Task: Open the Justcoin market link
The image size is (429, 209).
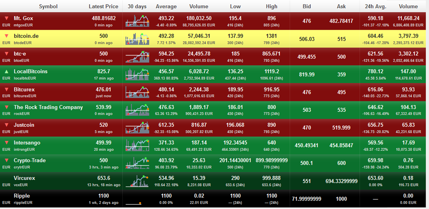Action: coord(24,125)
